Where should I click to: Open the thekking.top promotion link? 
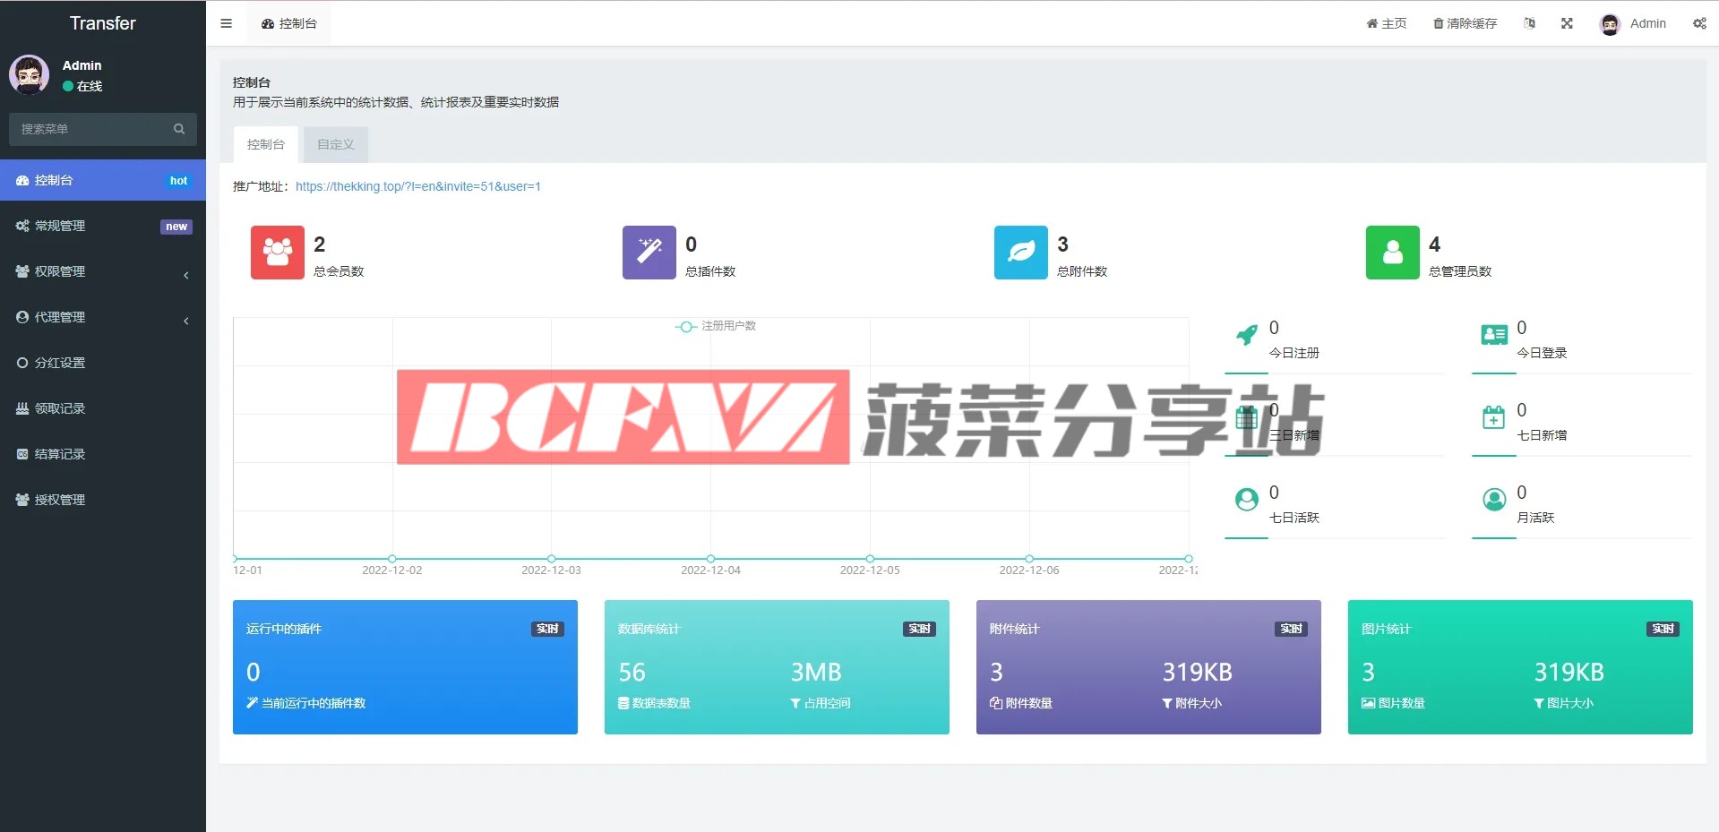[x=417, y=186]
